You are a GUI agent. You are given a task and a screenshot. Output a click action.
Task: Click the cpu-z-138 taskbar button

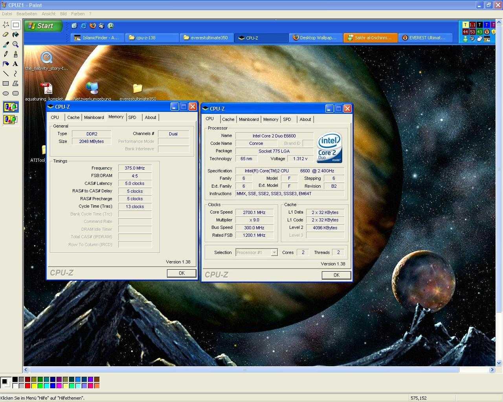152,38
